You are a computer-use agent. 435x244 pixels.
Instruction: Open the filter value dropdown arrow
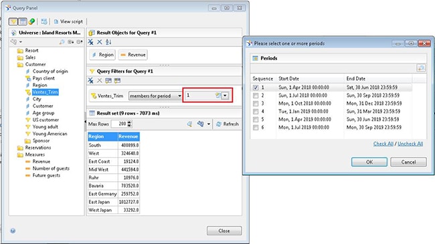tap(225, 96)
